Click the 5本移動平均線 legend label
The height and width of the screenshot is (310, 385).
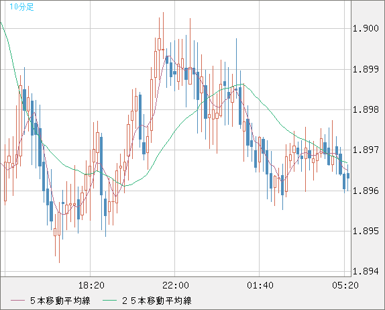tap(60, 301)
